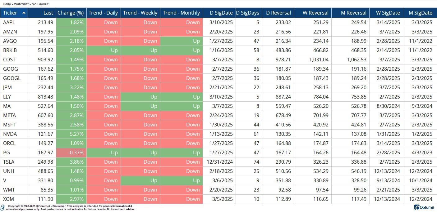
Task: Click AVGO's Trend - Monthly Up cell
Action: point(182,41)
